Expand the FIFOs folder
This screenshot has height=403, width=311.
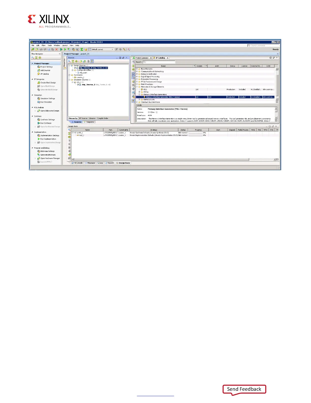[139, 92]
